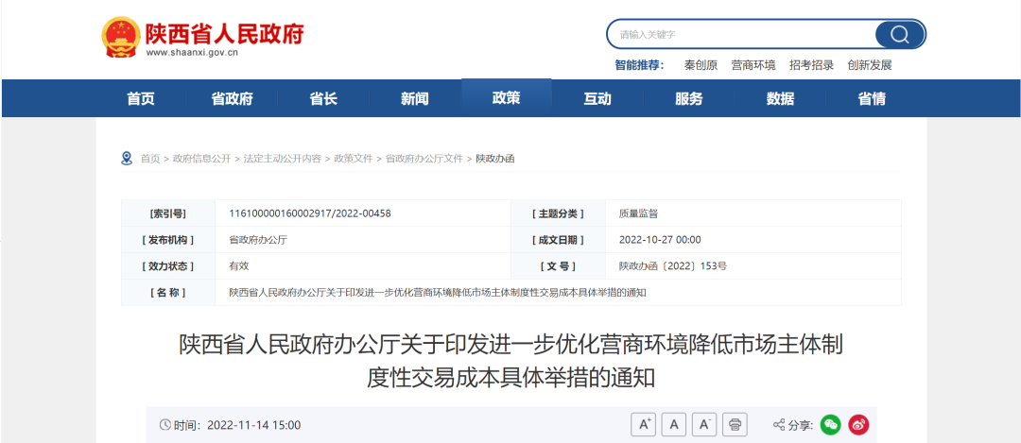This screenshot has width=1021, height=443.
Task: Click the print page icon
Action: click(735, 425)
